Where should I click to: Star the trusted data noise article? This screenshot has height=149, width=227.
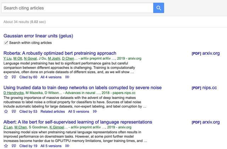pyautogui.click(x=6, y=111)
